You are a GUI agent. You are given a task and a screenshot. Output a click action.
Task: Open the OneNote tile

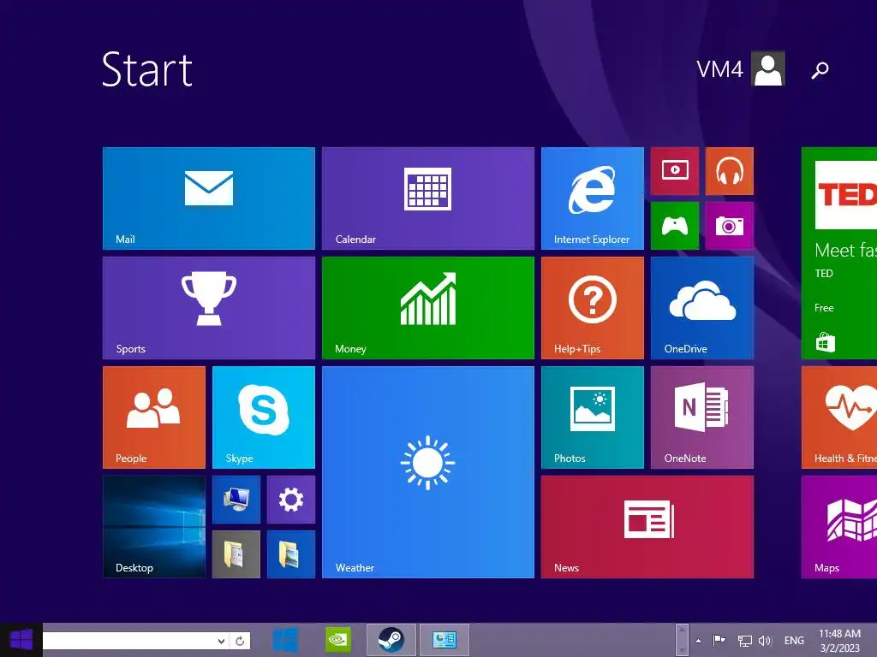click(702, 417)
